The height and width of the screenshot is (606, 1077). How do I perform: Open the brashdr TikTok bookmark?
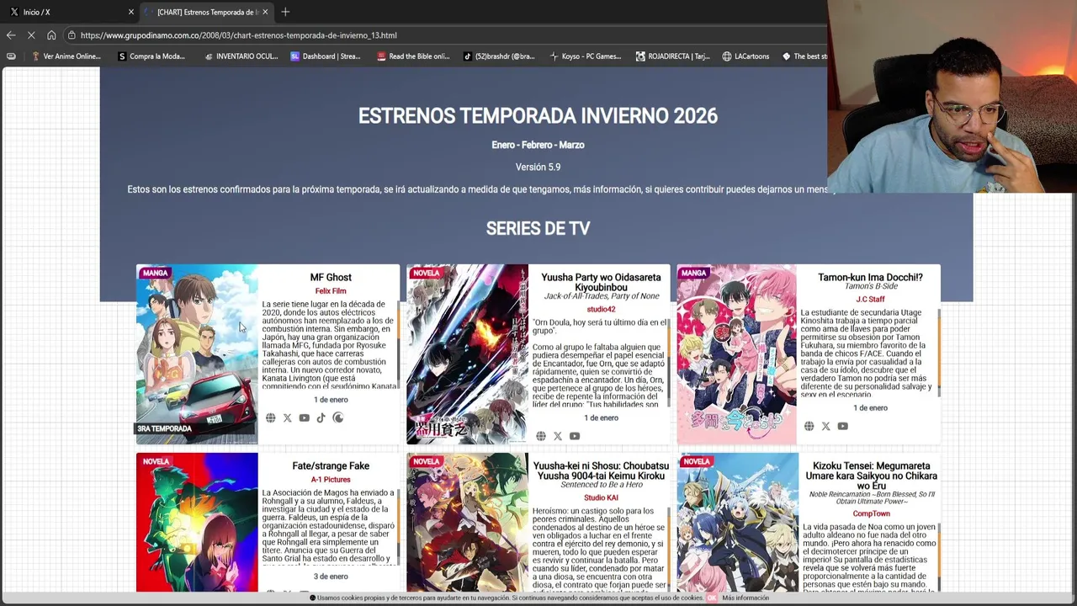tap(499, 56)
